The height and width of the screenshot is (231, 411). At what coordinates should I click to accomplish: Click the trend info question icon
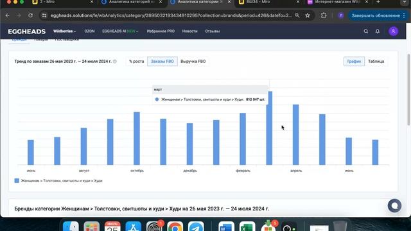coord(115,62)
